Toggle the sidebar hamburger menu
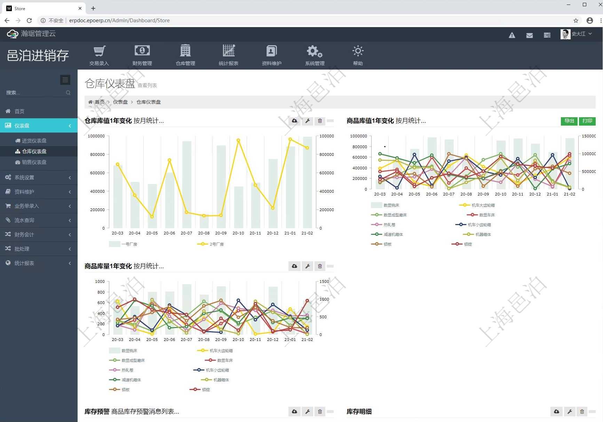 pos(65,80)
